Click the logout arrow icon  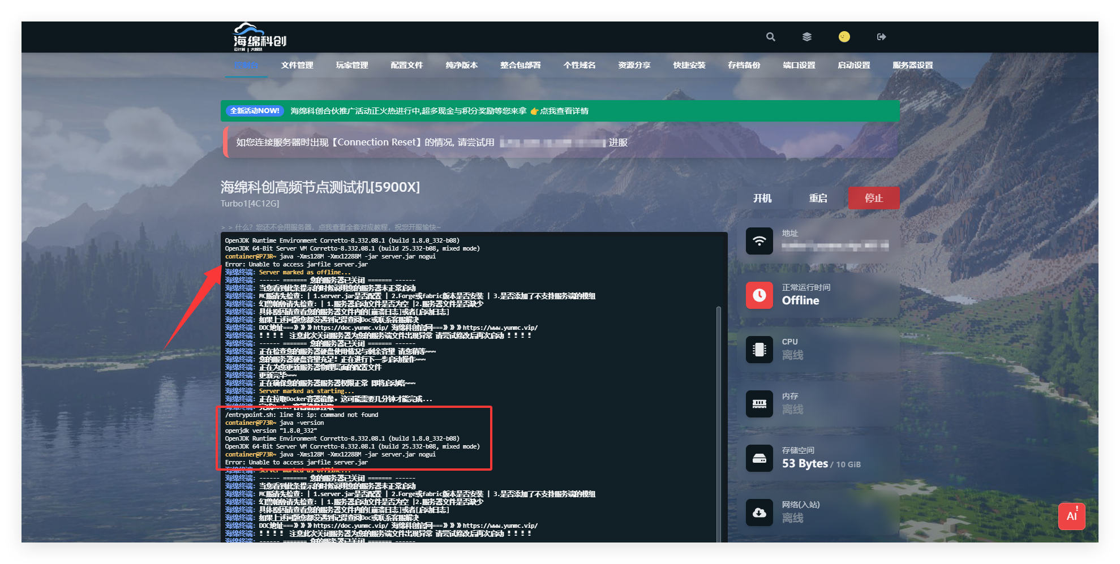tap(881, 37)
